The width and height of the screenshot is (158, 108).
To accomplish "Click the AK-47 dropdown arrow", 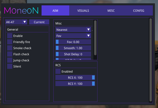I will (25, 22).
